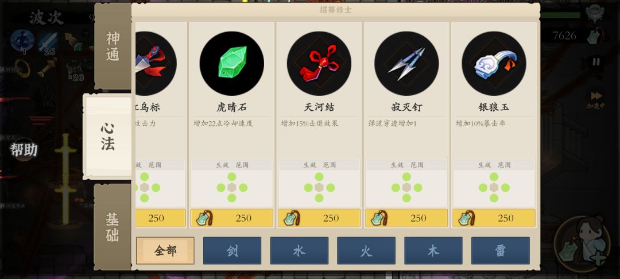Filter by 水 element

point(299,250)
